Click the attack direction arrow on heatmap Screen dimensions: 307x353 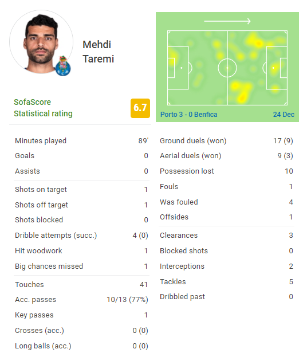(227, 21)
